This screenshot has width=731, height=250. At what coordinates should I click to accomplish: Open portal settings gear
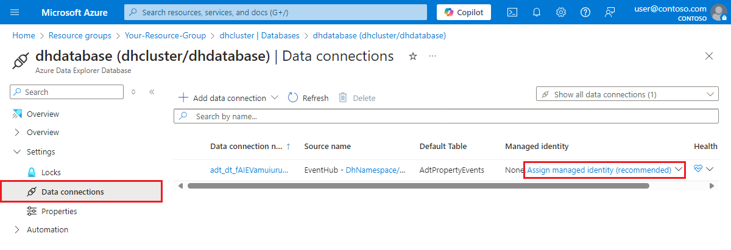point(561,12)
